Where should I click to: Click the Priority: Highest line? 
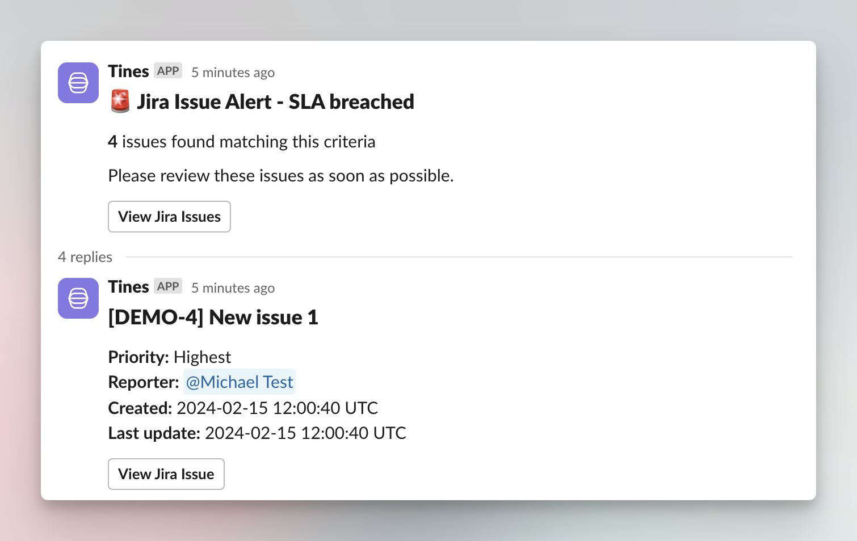170,357
